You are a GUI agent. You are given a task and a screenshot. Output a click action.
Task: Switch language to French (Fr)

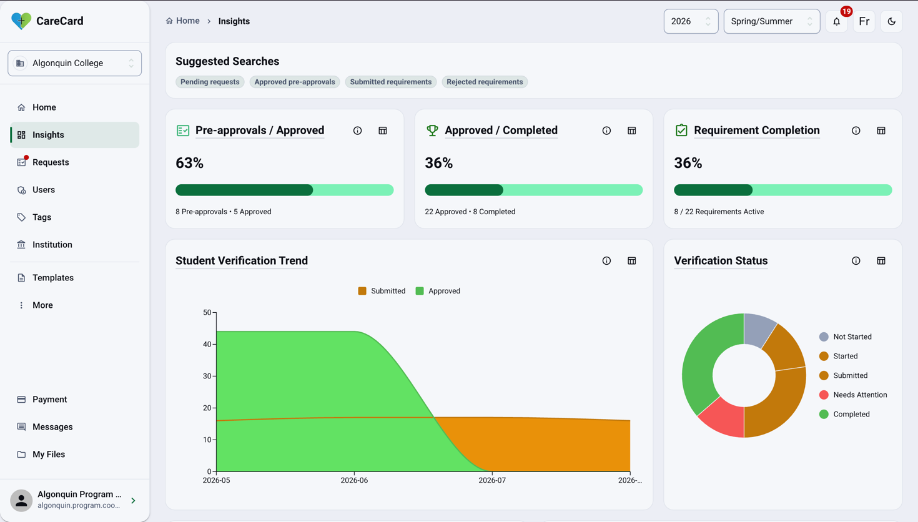tap(864, 21)
